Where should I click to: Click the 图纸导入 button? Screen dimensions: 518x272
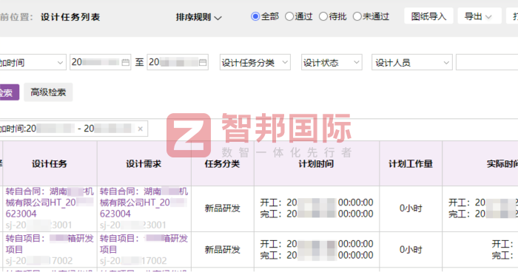point(428,16)
